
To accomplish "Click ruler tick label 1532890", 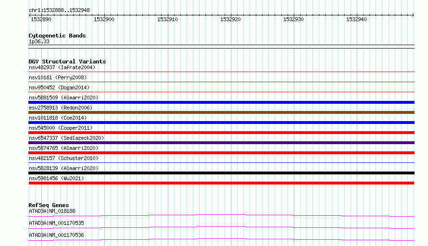I will (x=41, y=19).
